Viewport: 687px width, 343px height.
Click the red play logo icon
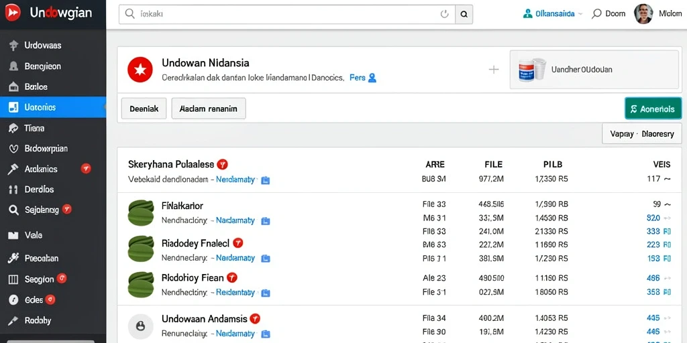click(x=13, y=13)
